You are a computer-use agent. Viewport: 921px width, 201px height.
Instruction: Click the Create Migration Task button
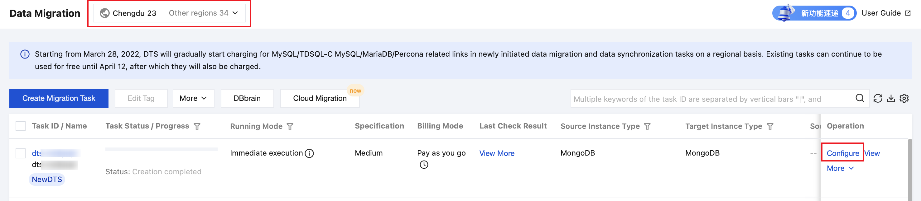59,99
